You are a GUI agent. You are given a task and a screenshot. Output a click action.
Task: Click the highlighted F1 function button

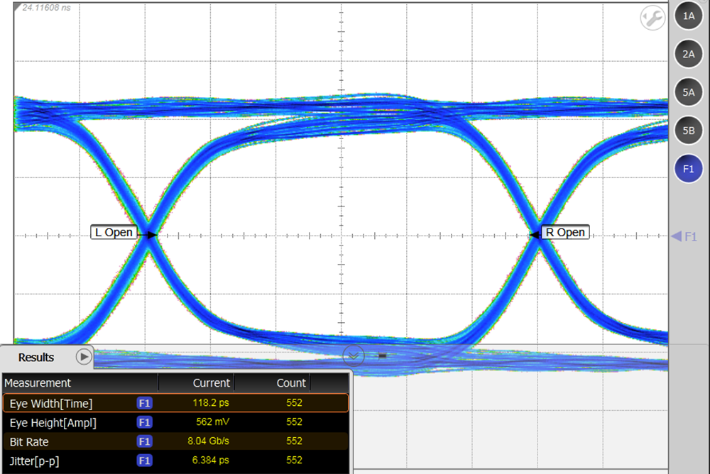[688, 169]
